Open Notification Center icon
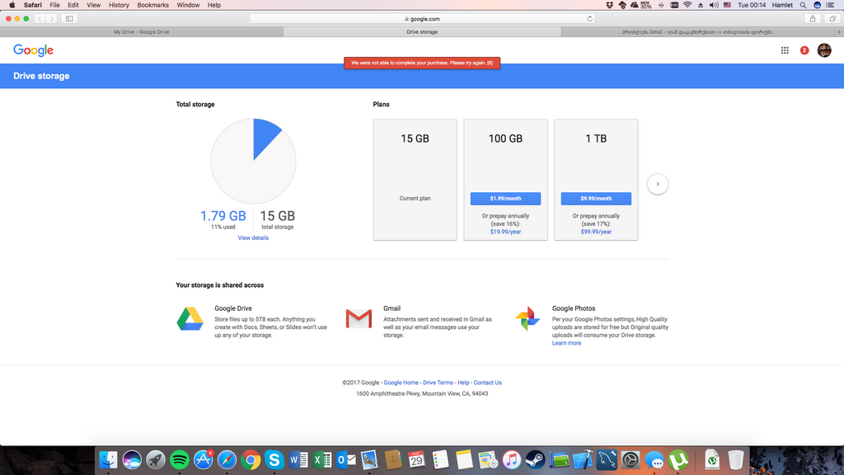 (x=830, y=5)
